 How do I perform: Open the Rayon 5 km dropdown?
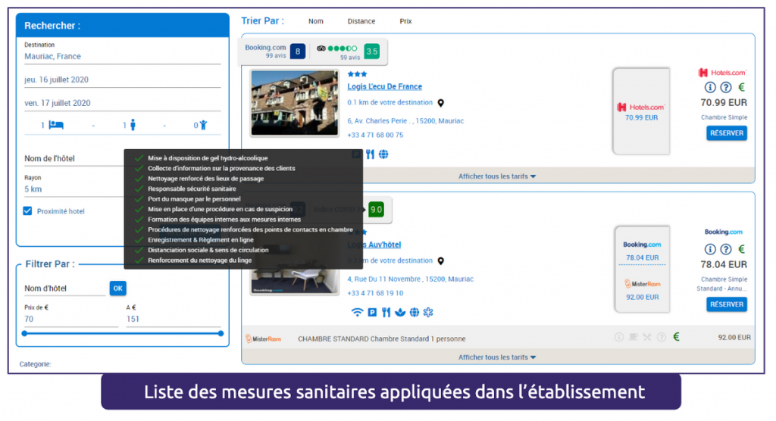(x=72, y=189)
